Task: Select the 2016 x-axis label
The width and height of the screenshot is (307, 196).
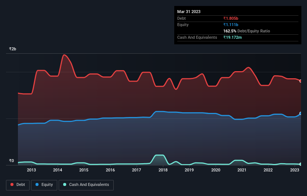Action: point(110,170)
